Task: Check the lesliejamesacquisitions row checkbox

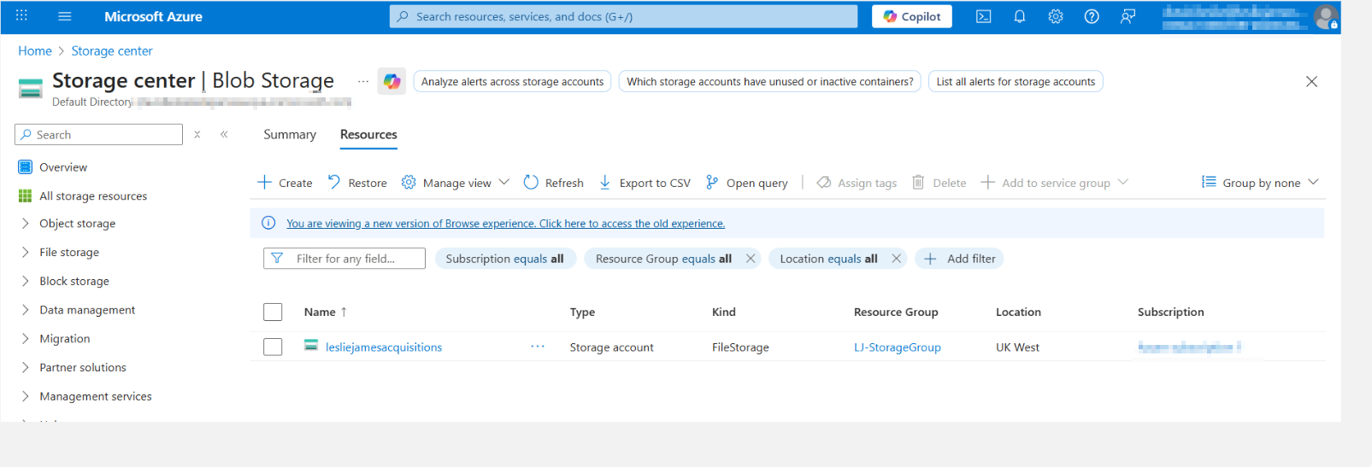Action: pos(273,347)
